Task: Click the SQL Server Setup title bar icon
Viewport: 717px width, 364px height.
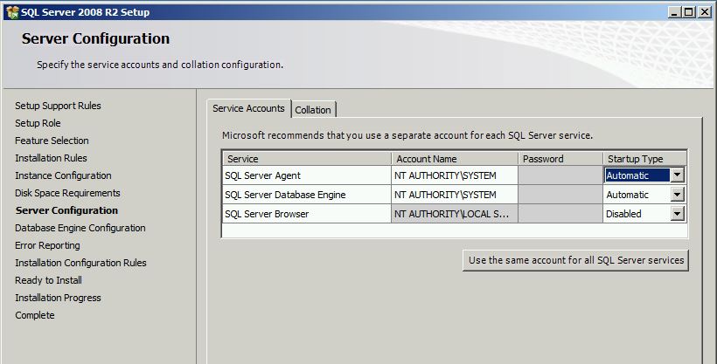Action: pyautogui.click(x=11, y=11)
